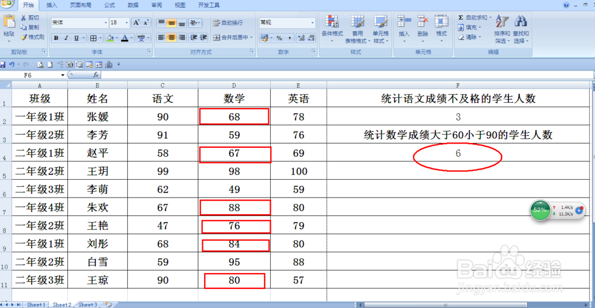Apply accounting number format icon
595x308 pixels.
click(265, 38)
